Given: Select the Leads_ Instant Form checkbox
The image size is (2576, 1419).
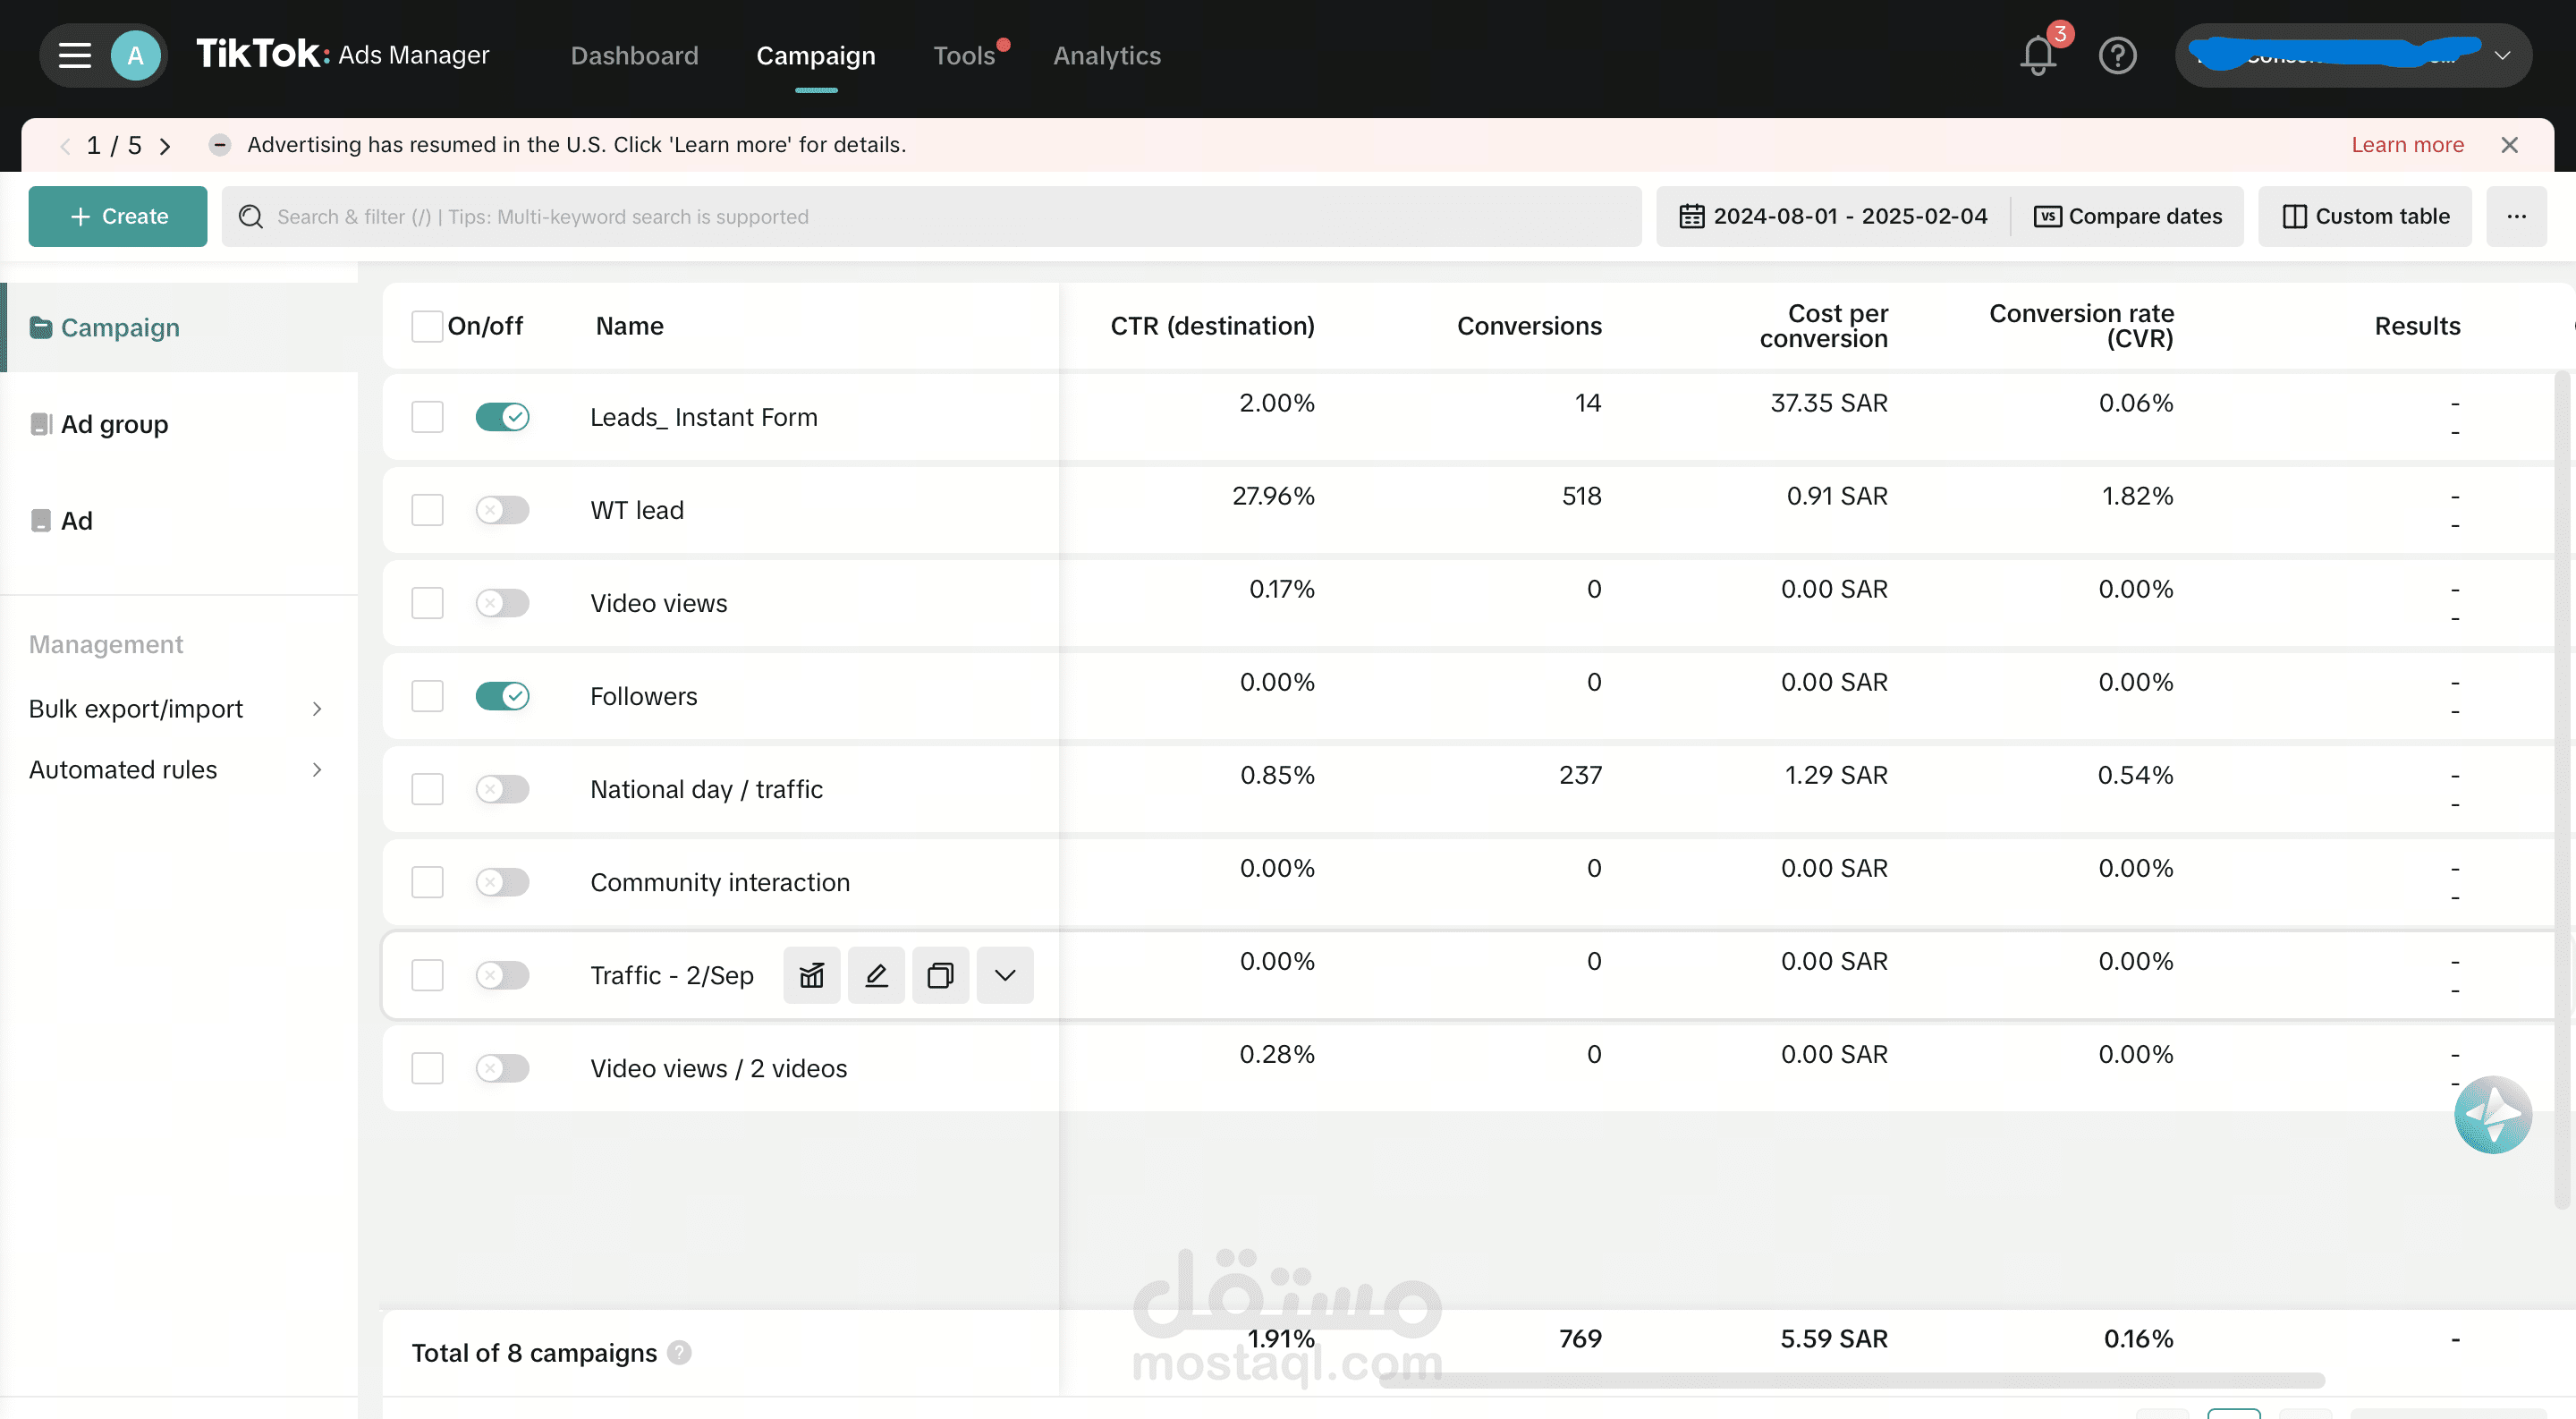Looking at the screenshot, I should point(427,417).
